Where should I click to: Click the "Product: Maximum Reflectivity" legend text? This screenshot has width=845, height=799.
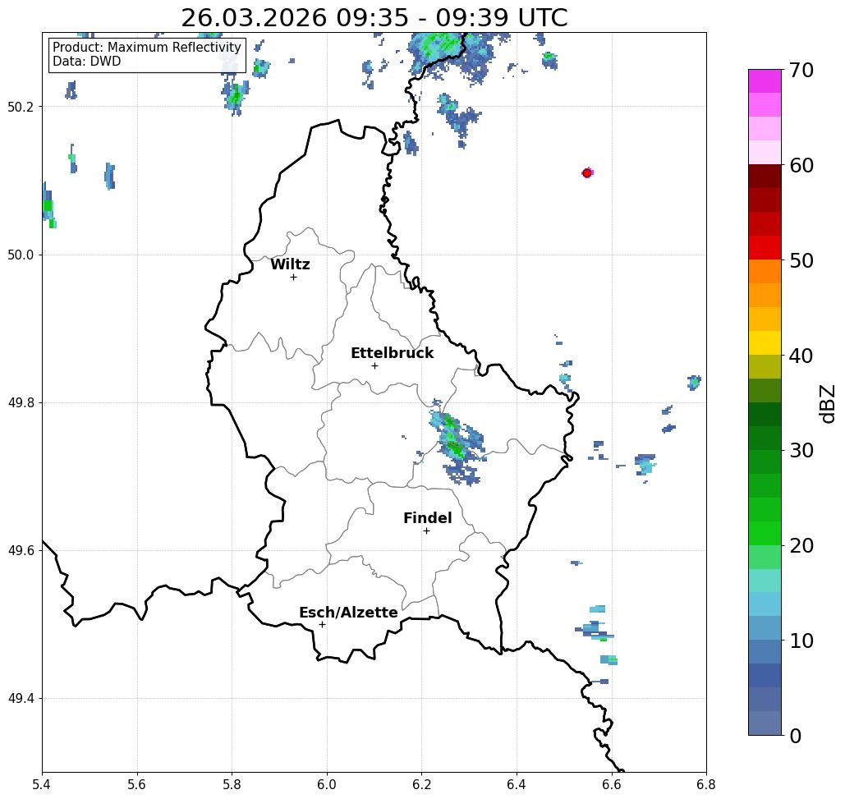[146, 48]
